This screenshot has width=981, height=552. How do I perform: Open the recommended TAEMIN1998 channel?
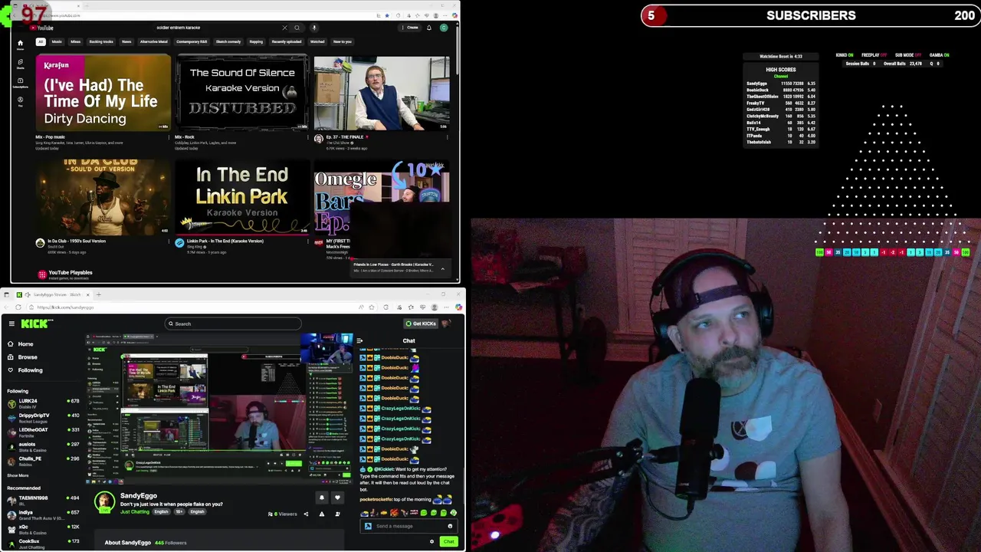[43, 500]
